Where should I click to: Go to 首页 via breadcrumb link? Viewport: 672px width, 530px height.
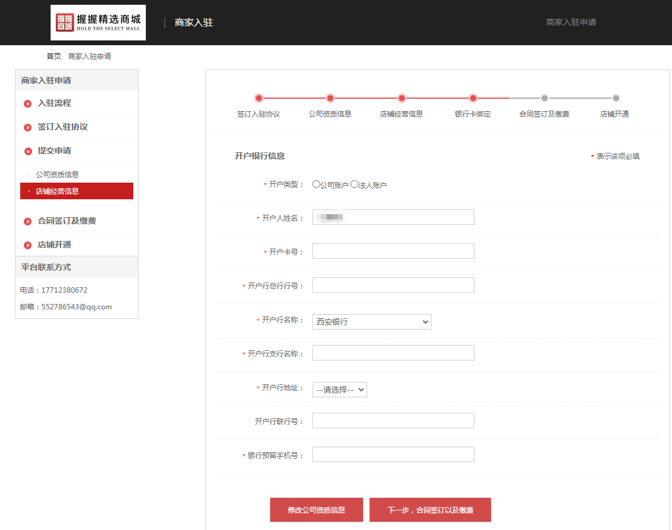pyautogui.click(x=54, y=56)
